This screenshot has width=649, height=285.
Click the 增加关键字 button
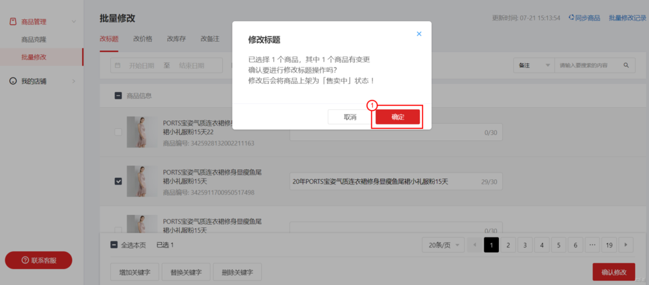(135, 272)
